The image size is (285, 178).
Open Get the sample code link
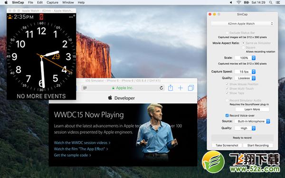point(73,155)
